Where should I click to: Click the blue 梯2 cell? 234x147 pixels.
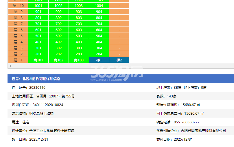(x=119, y=60)
